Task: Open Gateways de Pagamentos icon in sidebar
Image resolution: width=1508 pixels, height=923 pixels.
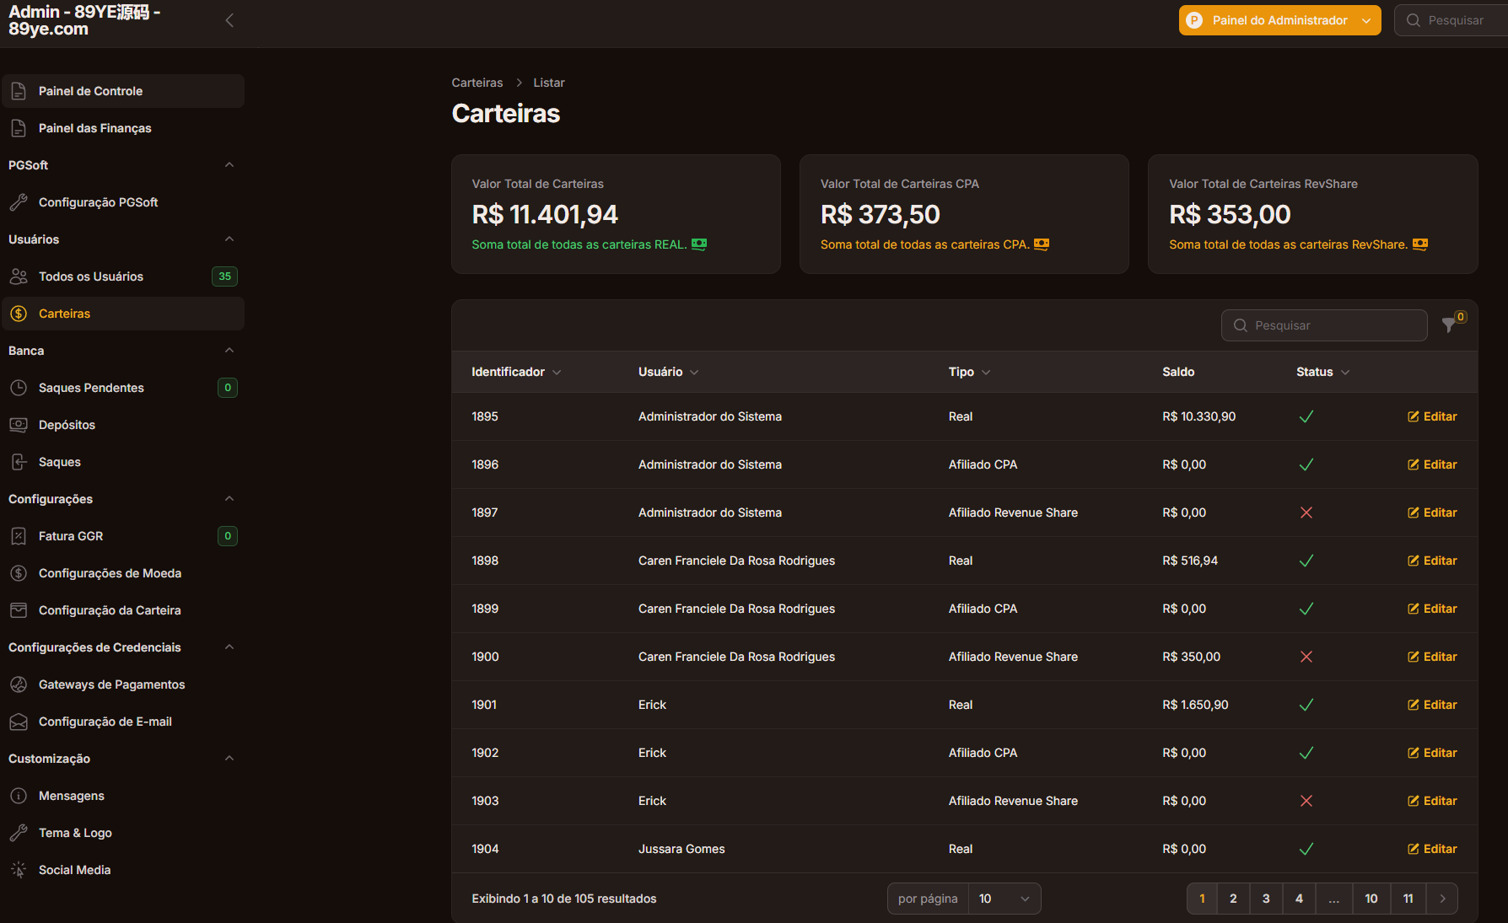Action: [x=19, y=684]
